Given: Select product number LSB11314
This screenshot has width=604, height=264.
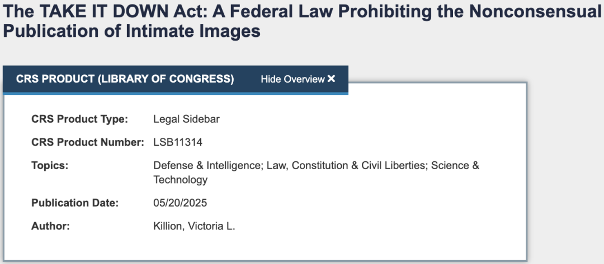Looking at the screenshot, I should click(x=178, y=142).
